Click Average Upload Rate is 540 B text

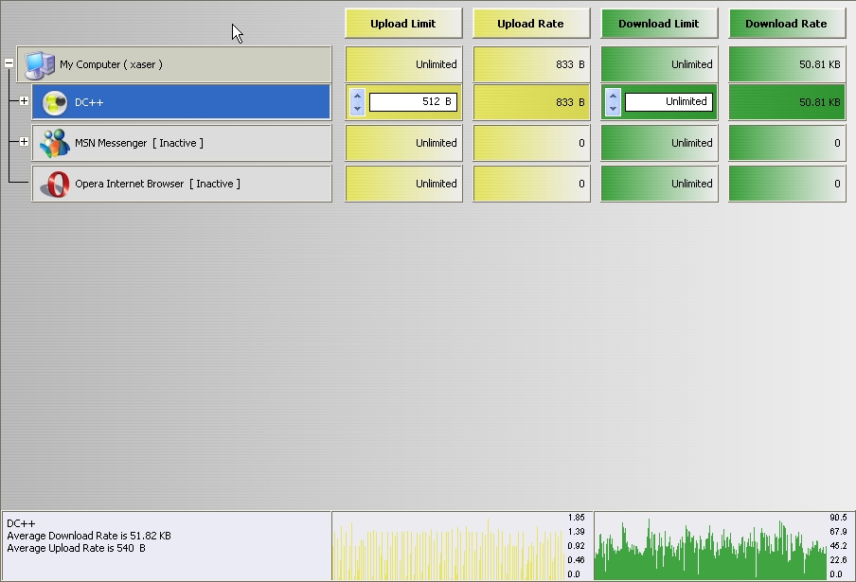[77, 548]
